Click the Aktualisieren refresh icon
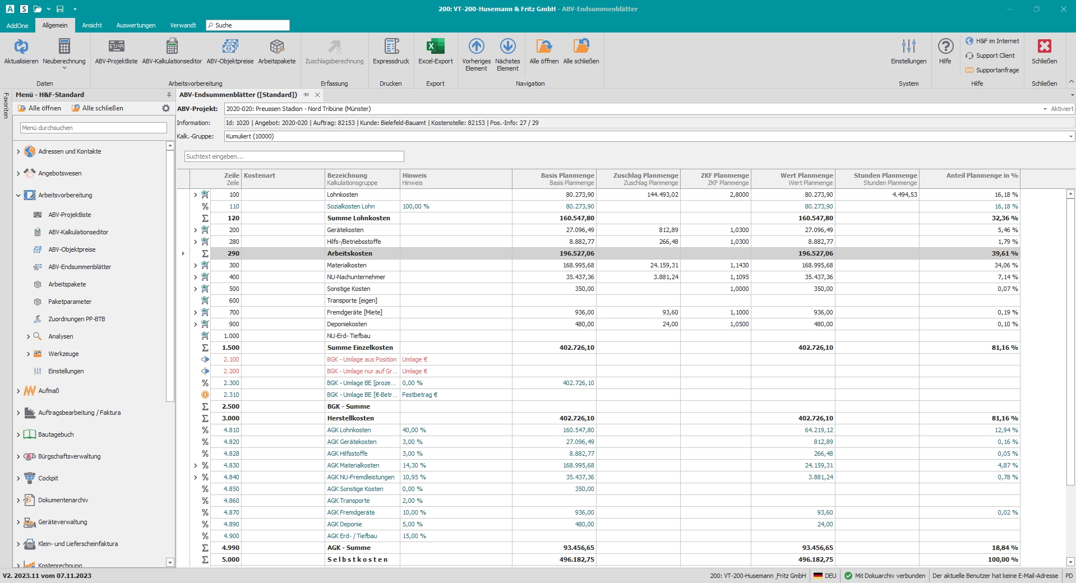Image resolution: width=1076 pixels, height=583 pixels. click(x=21, y=47)
